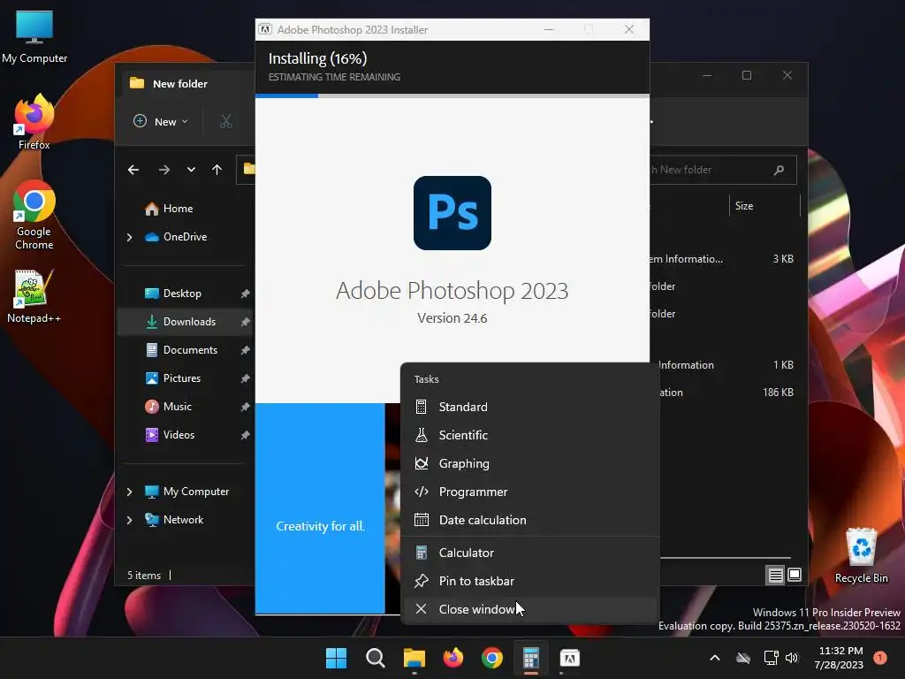This screenshot has width=905, height=679.
Task: Expand My Computer tree node
Action: click(129, 492)
